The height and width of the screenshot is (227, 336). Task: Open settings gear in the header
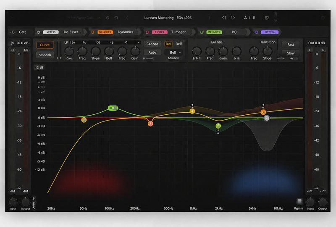pos(267,18)
